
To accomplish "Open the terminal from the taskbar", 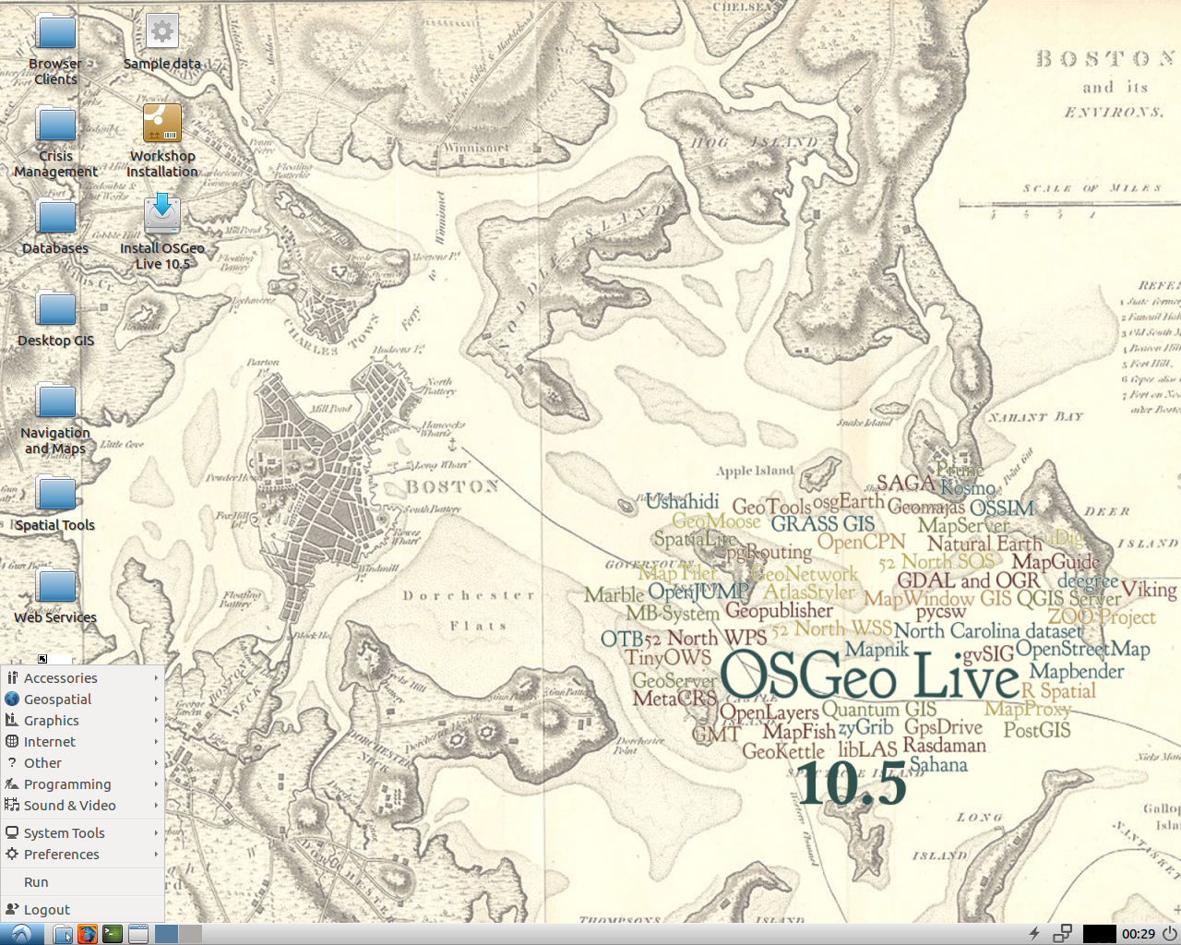I will (113, 934).
